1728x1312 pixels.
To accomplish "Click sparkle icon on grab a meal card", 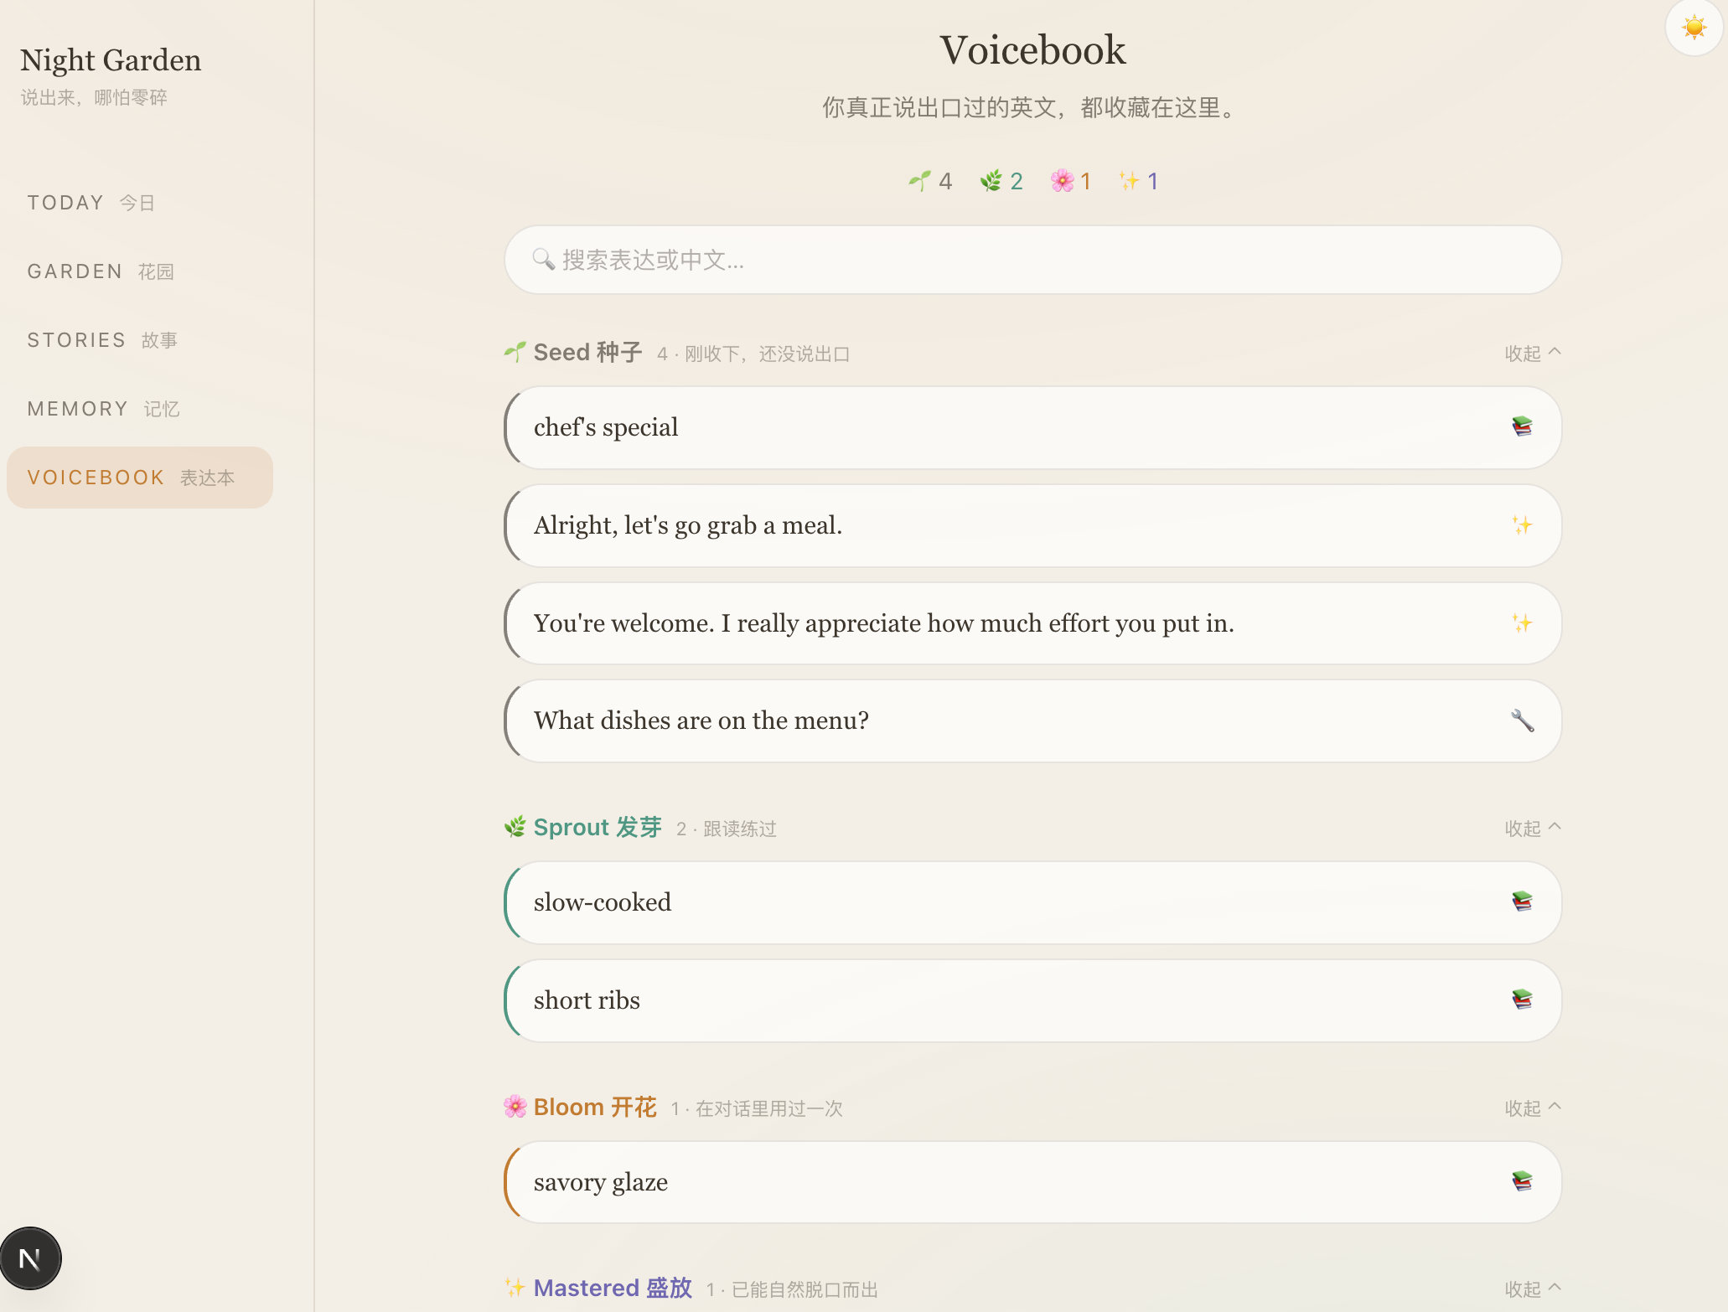I will (1522, 525).
